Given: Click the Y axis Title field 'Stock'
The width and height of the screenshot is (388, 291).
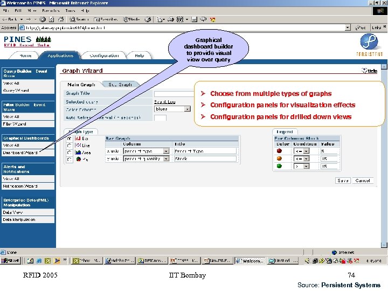Looking at the screenshot, I should click(205, 158).
